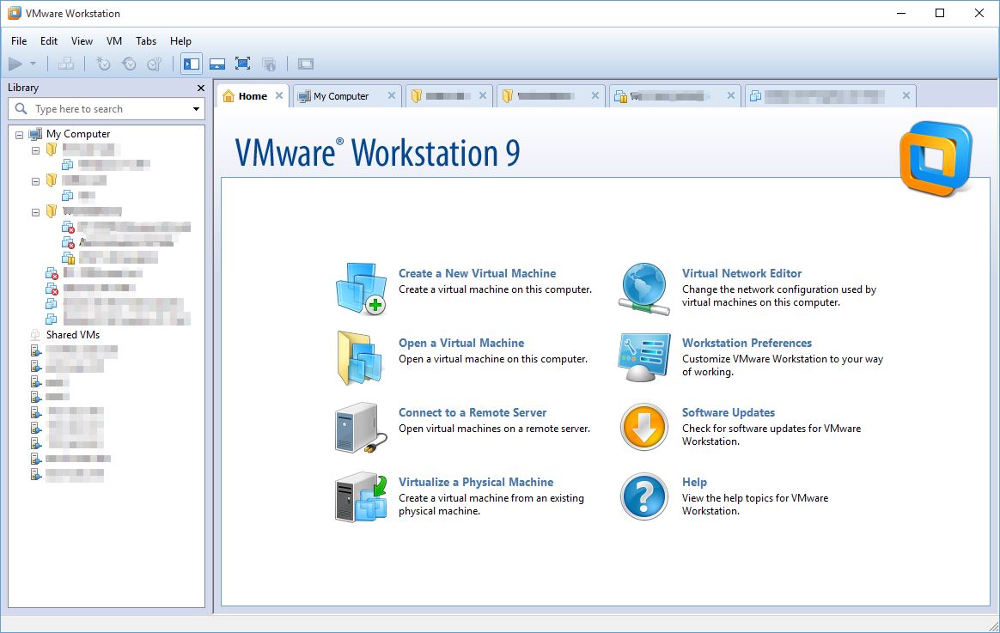Image resolution: width=1000 pixels, height=633 pixels.
Task: Click the Send Ctrl+Alt+Del toolbar icon
Action: point(65,64)
